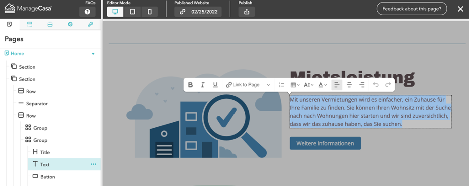Image resolution: width=469 pixels, height=186 pixels.
Task: Redo the last edit
Action: (388, 85)
